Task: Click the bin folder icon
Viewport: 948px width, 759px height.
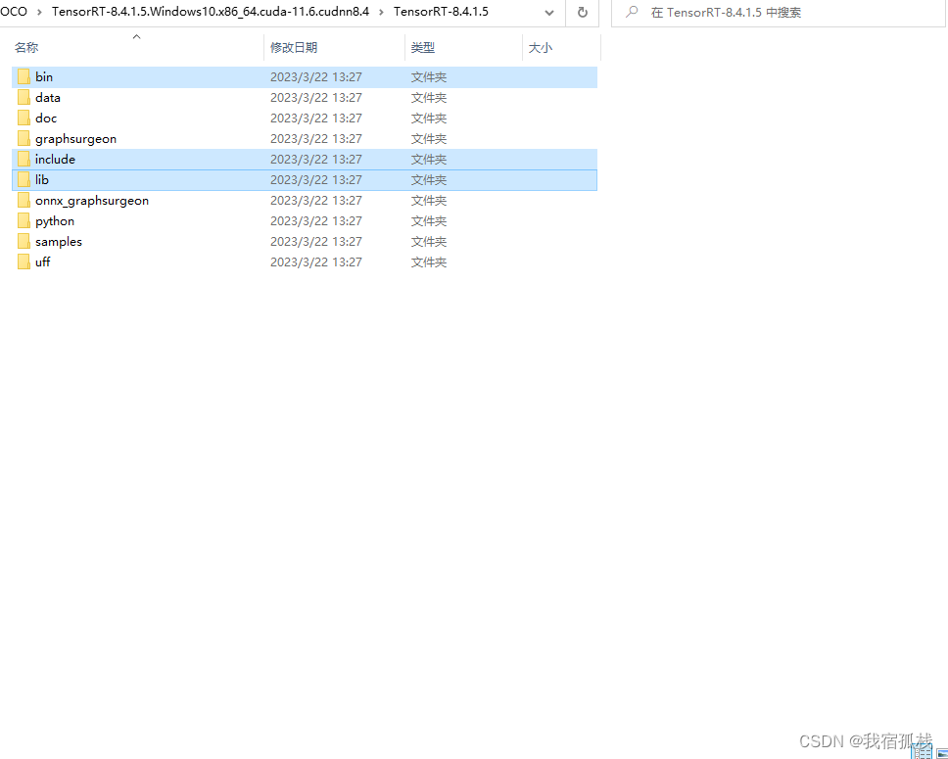Action: [x=24, y=76]
